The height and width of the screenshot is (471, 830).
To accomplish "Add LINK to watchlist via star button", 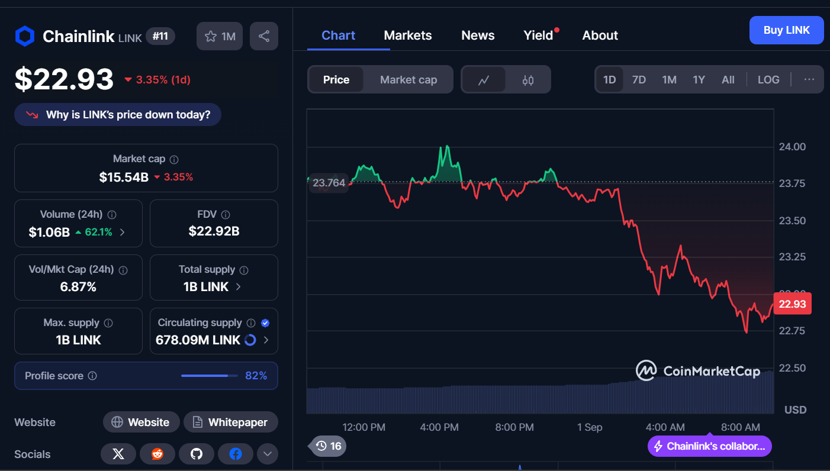I will tap(220, 36).
